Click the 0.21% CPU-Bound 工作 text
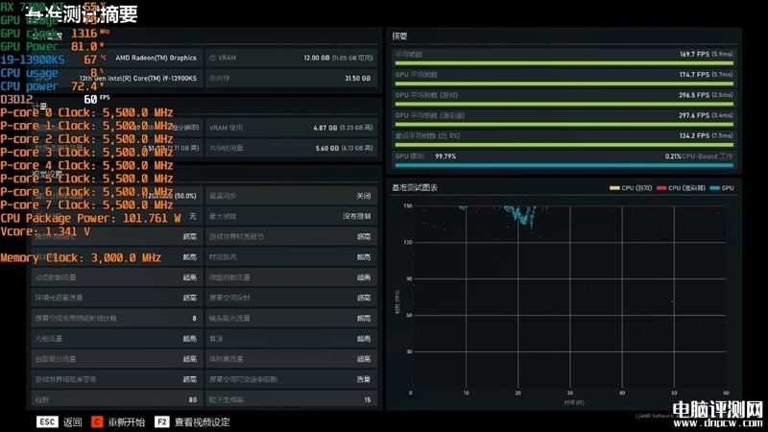Viewport: 768px width, 432px height. click(x=699, y=156)
